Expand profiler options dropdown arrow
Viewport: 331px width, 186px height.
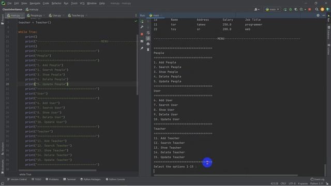pos(305,9)
